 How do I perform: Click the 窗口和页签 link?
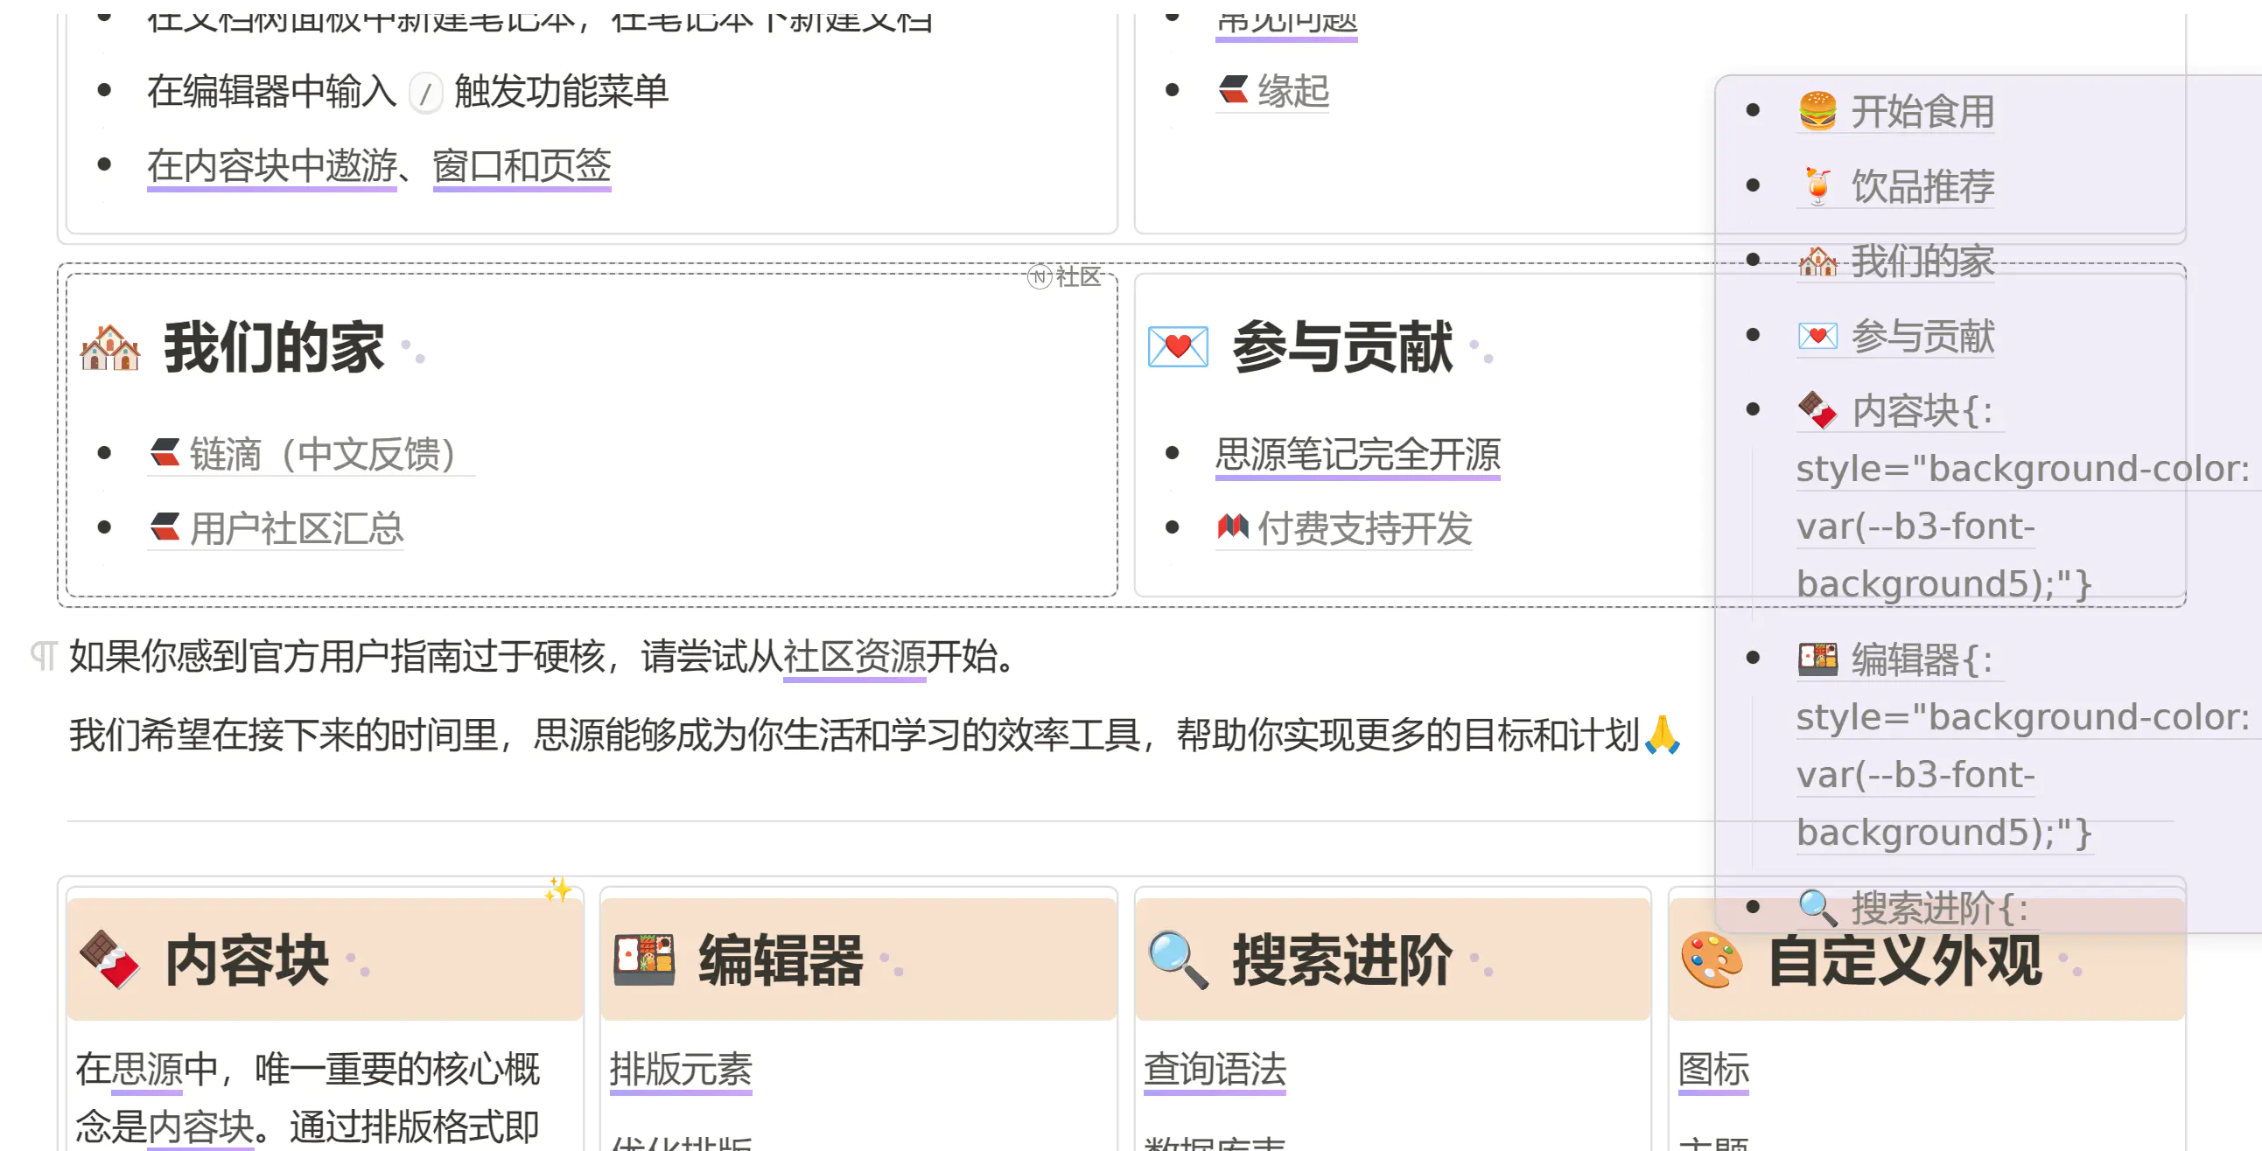522,166
